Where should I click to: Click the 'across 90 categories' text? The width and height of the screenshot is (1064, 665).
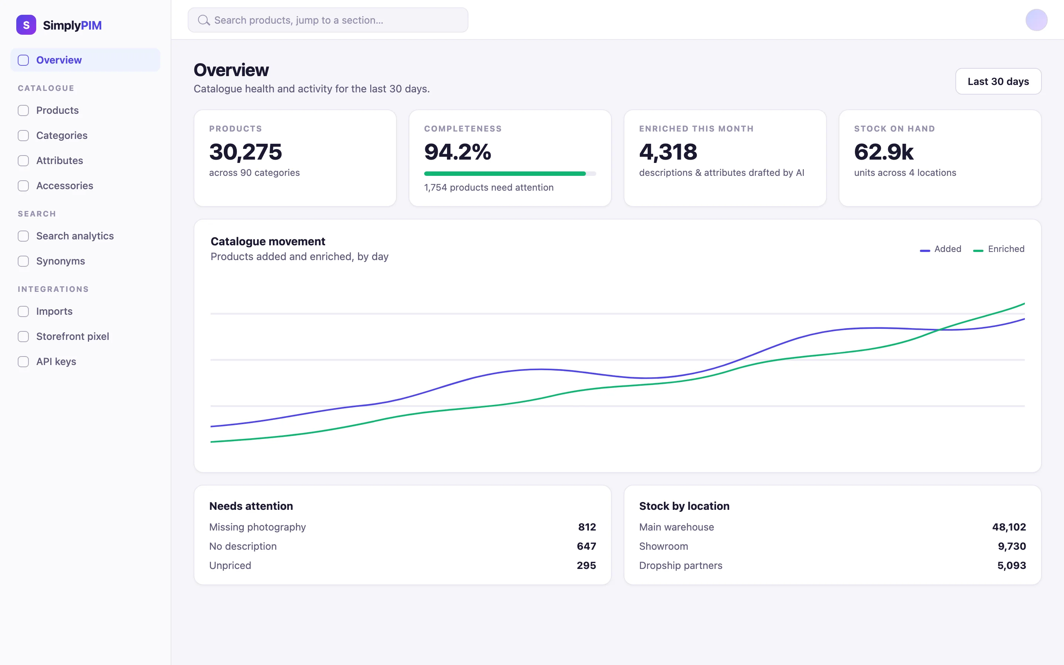(x=254, y=173)
